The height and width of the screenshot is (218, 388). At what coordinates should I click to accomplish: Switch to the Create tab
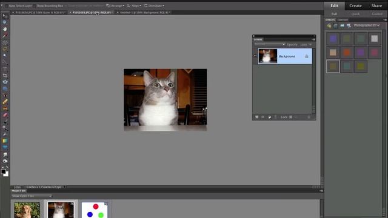click(x=356, y=5)
